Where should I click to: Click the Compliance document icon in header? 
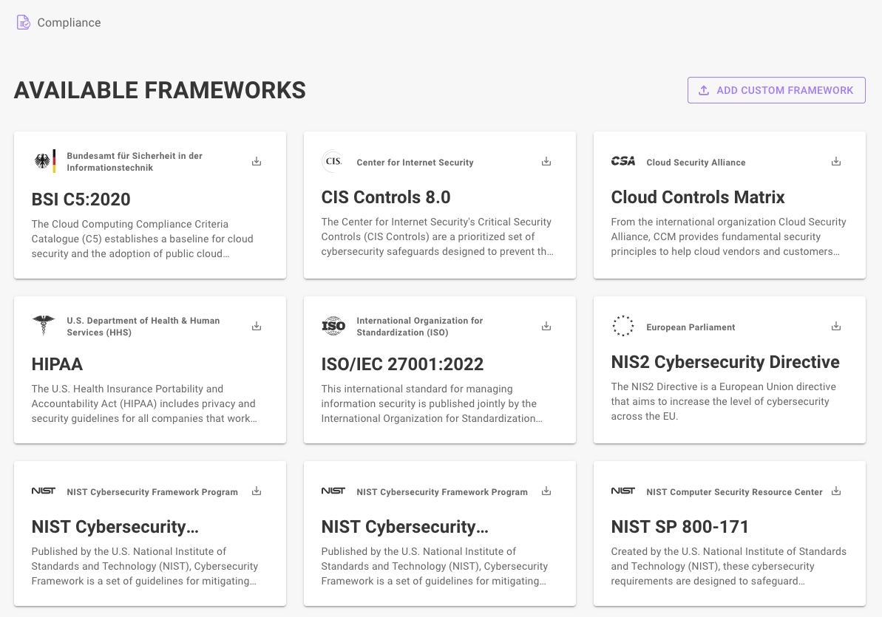pyautogui.click(x=23, y=22)
